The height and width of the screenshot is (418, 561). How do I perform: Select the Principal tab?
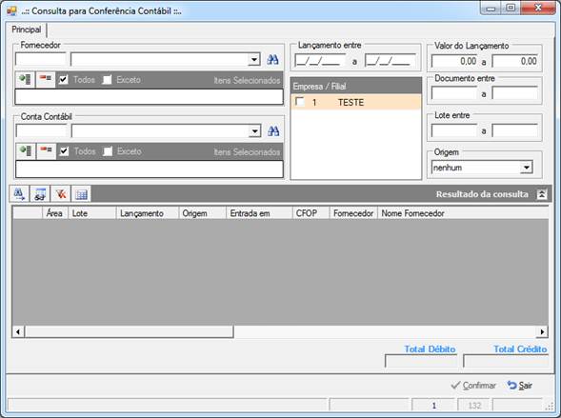click(x=26, y=30)
